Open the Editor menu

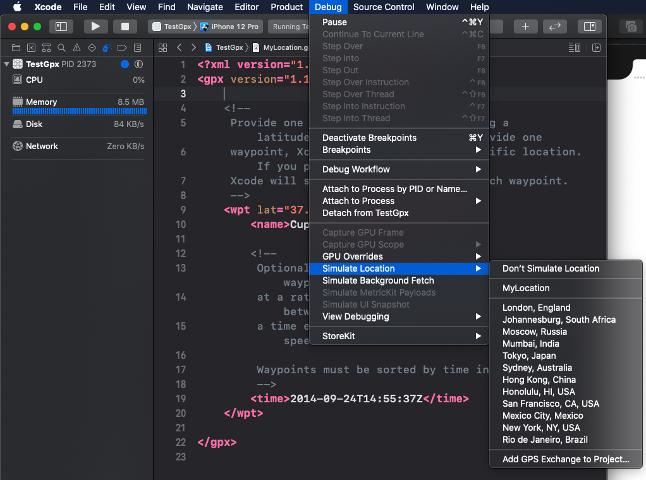coord(247,7)
